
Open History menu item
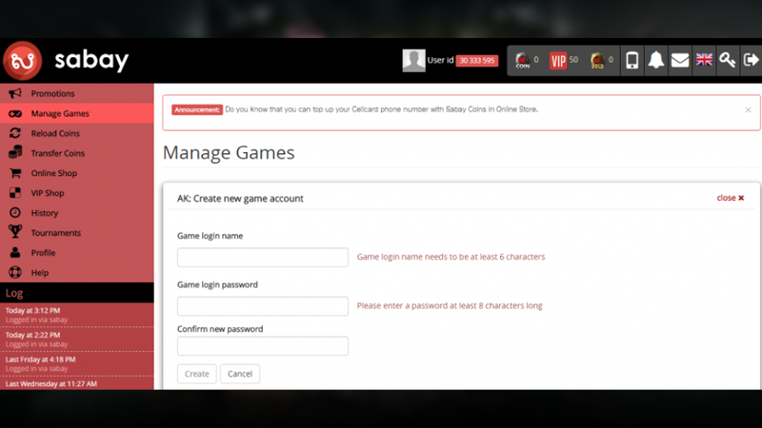[77, 212]
